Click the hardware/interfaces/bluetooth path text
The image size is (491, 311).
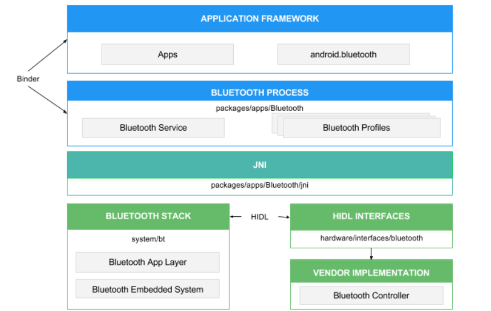(371, 239)
